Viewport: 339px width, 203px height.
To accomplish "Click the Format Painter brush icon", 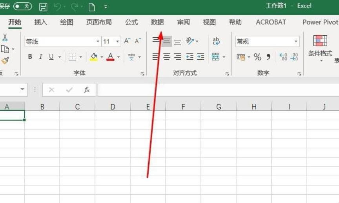I will 5,60.
